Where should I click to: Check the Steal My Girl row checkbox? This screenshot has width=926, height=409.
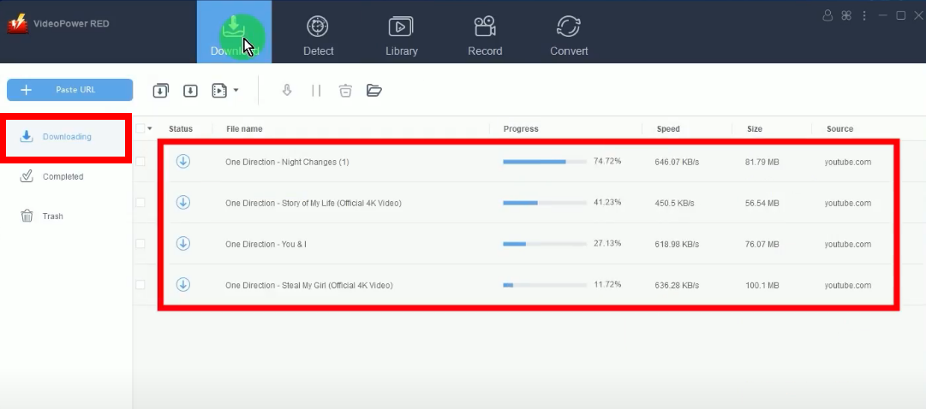(x=140, y=284)
